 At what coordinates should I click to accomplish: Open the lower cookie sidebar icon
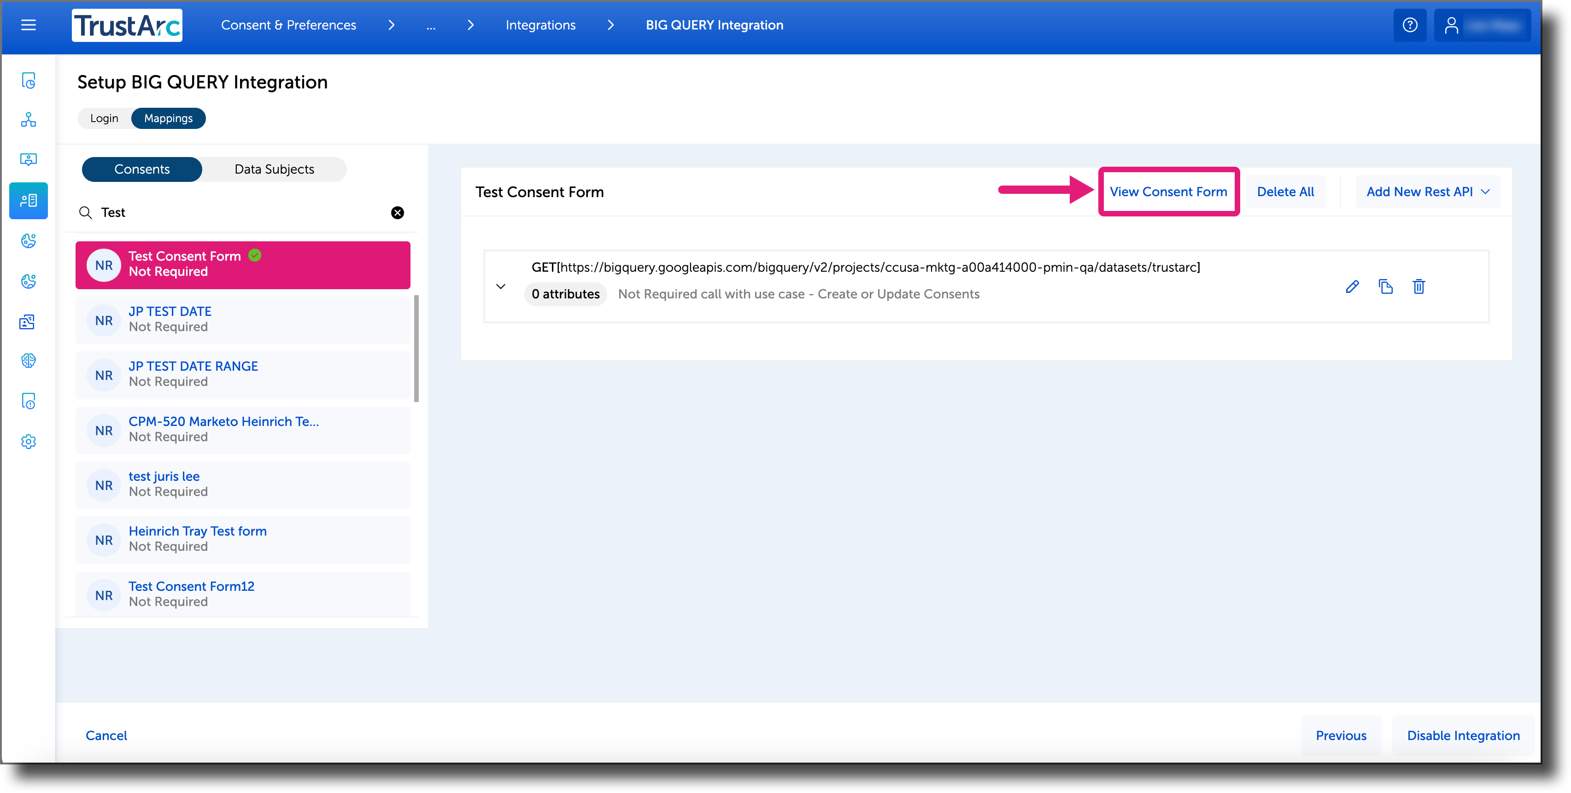tap(28, 281)
